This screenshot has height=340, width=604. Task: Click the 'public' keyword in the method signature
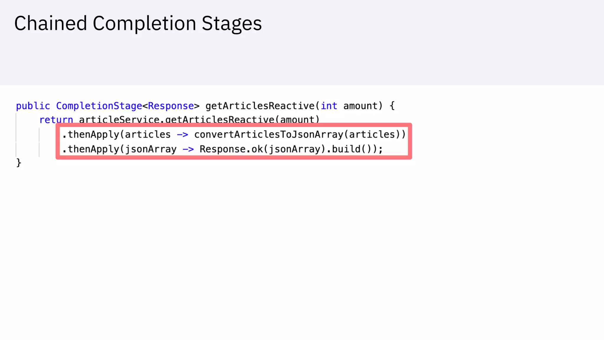pyautogui.click(x=33, y=106)
